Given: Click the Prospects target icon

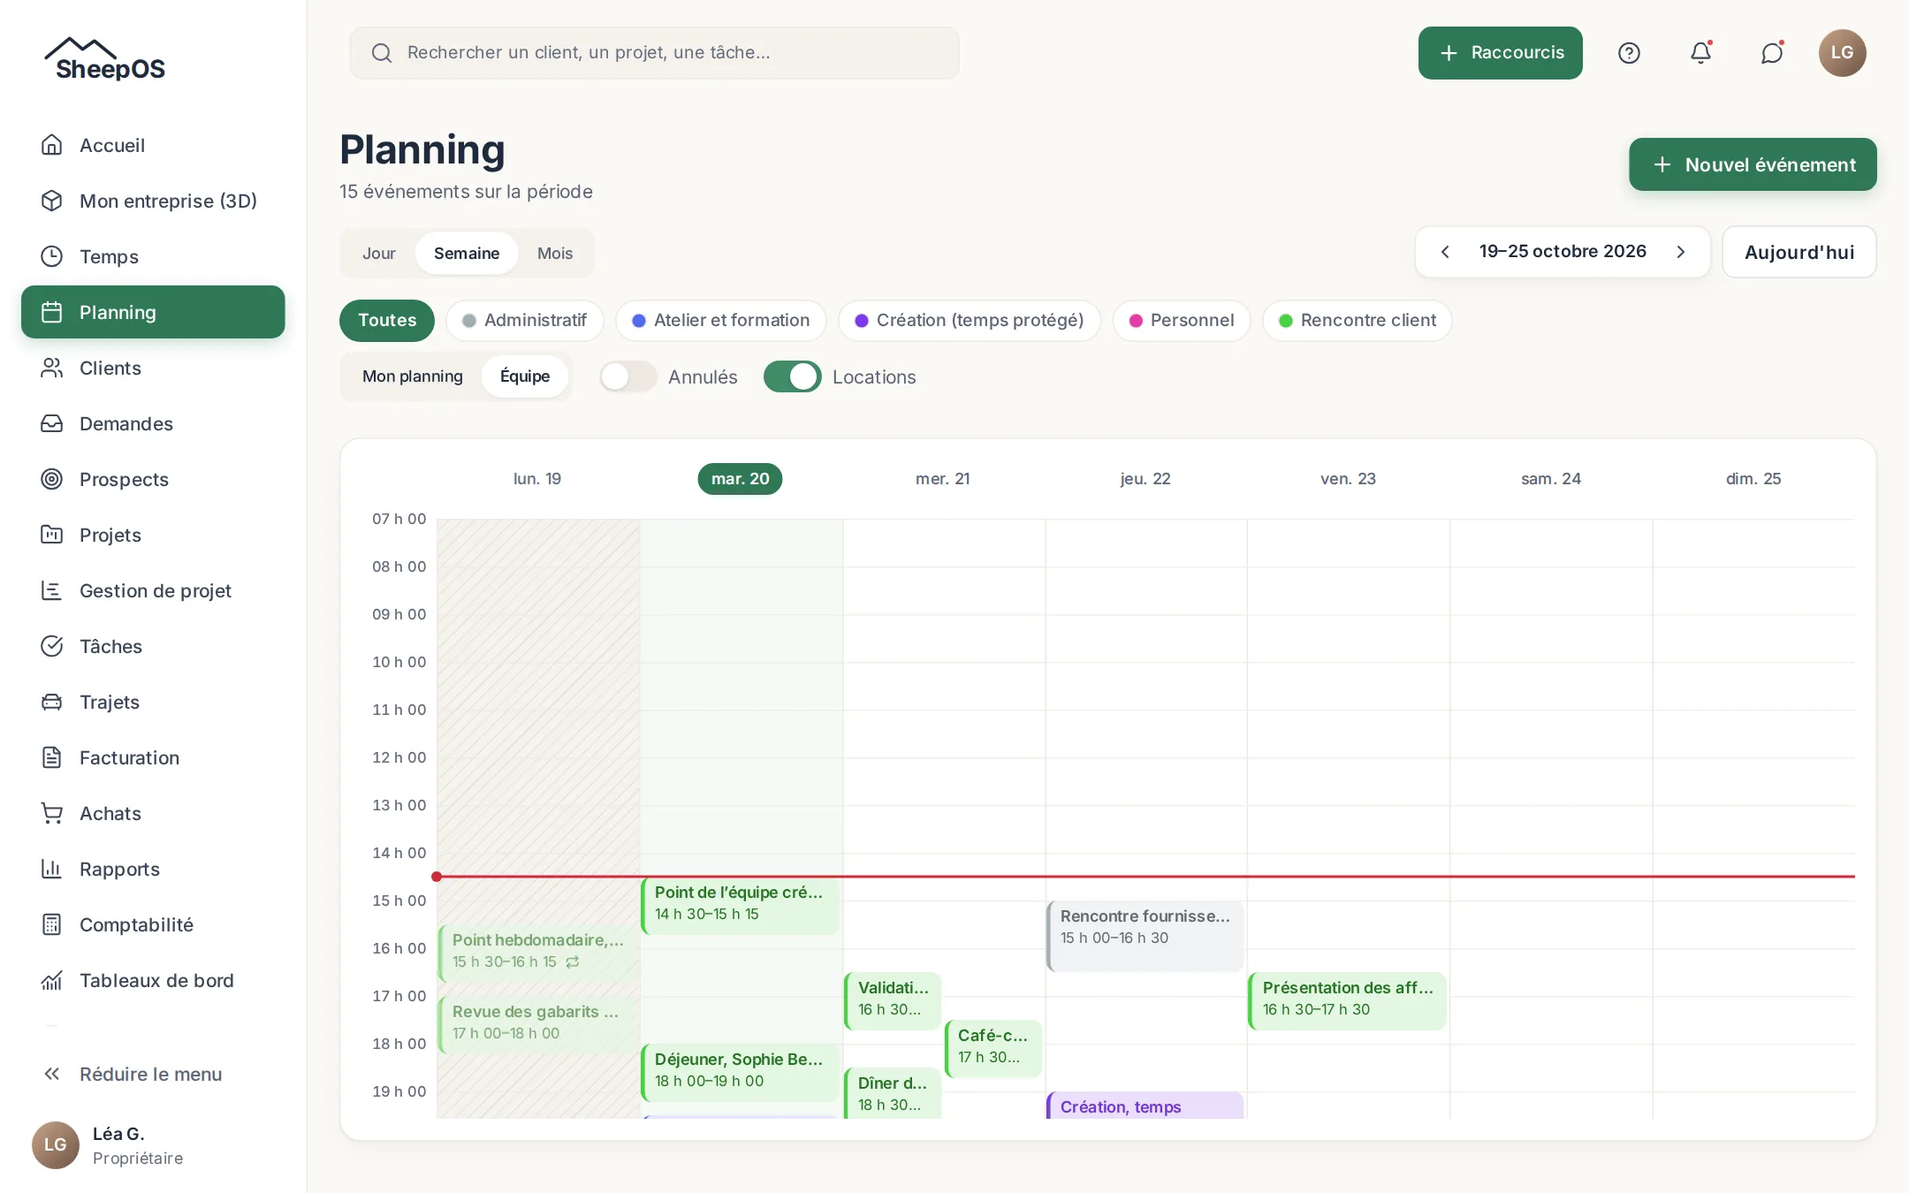Looking at the screenshot, I should [x=52, y=479].
